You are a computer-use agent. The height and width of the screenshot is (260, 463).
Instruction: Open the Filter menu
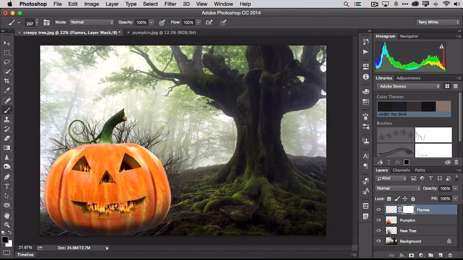[x=170, y=4]
